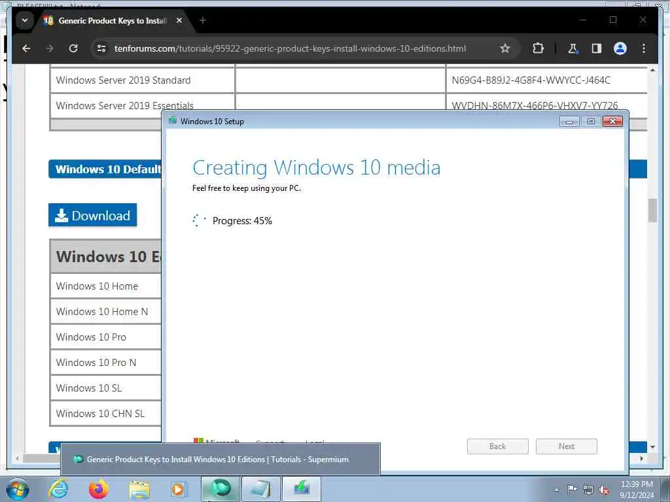This screenshot has height=502, width=670.
Task: Click the page scroll-up arrow
Action: pyautogui.click(x=652, y=70)
